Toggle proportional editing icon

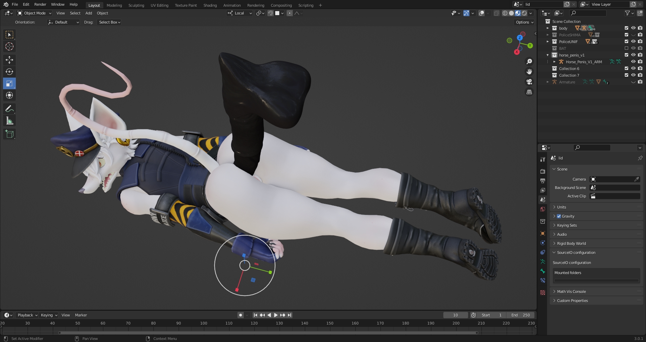290,13
